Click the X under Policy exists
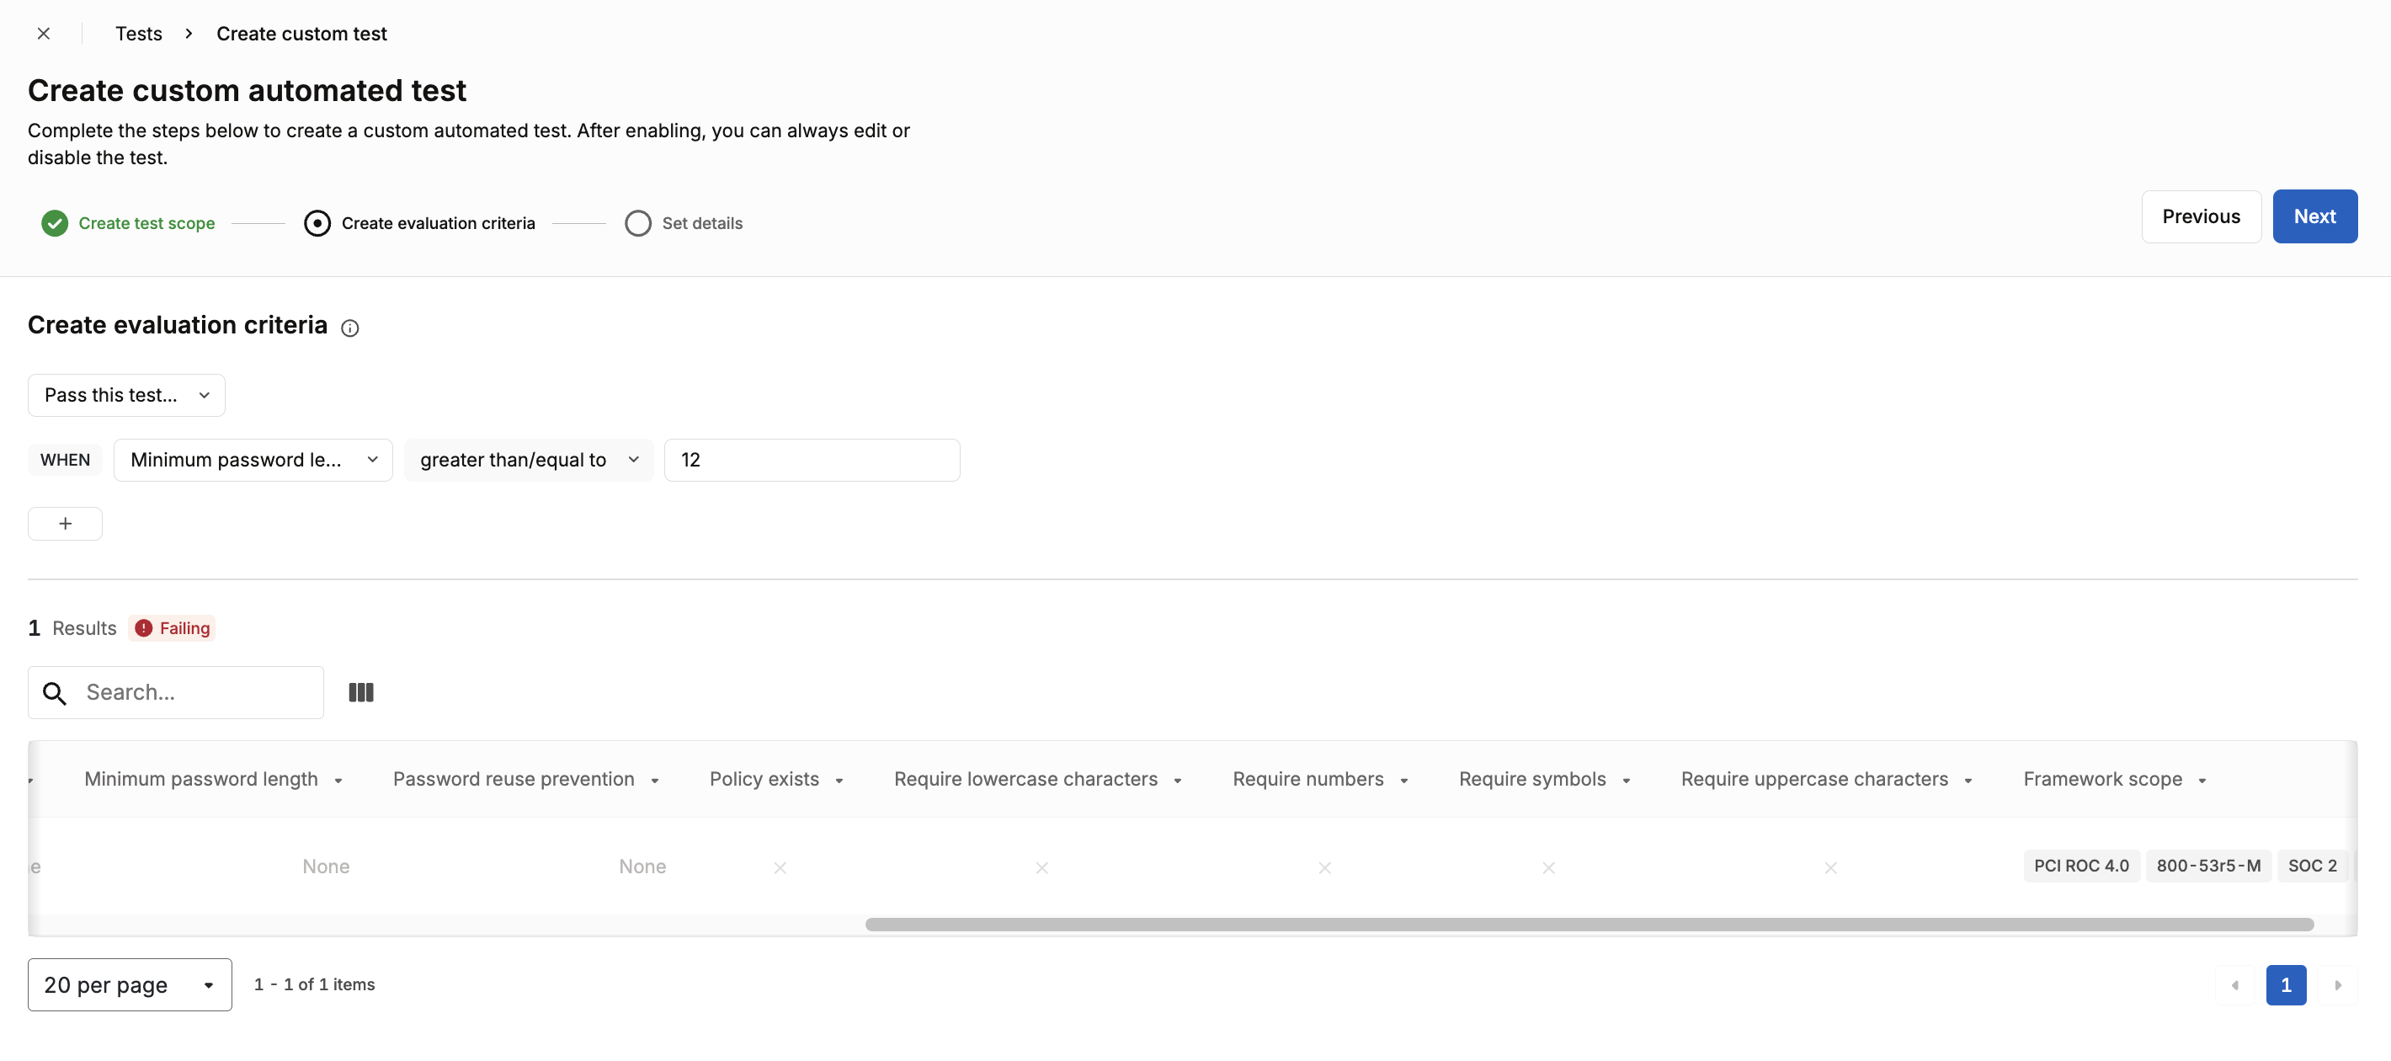Image resolution: width=2391 pixels, height=1061 pixels. (780, 868)
